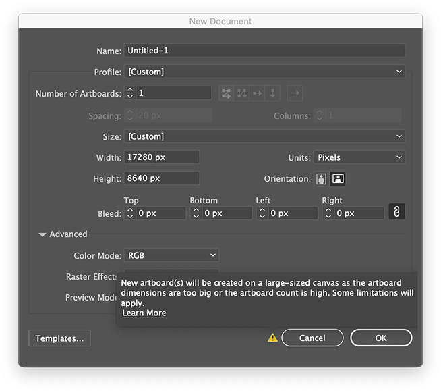This screenshot has width=441, height=391.
Task: Click the Left bleed stepper arrows
Action: (x=262, y=213)
